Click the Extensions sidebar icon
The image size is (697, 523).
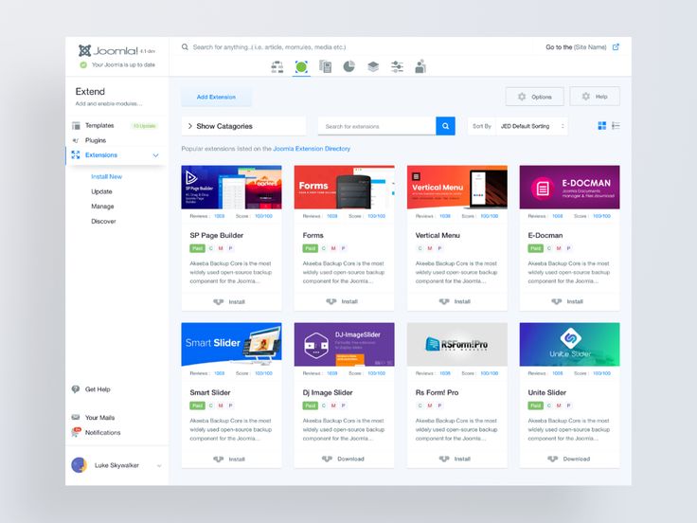(76, 154)
